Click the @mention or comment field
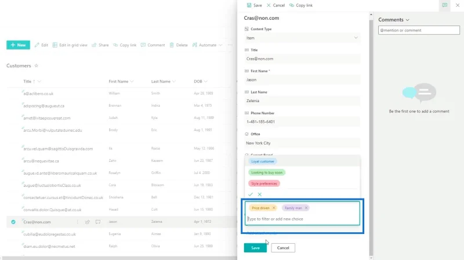 pyautogui.click(x=419, y=30)
